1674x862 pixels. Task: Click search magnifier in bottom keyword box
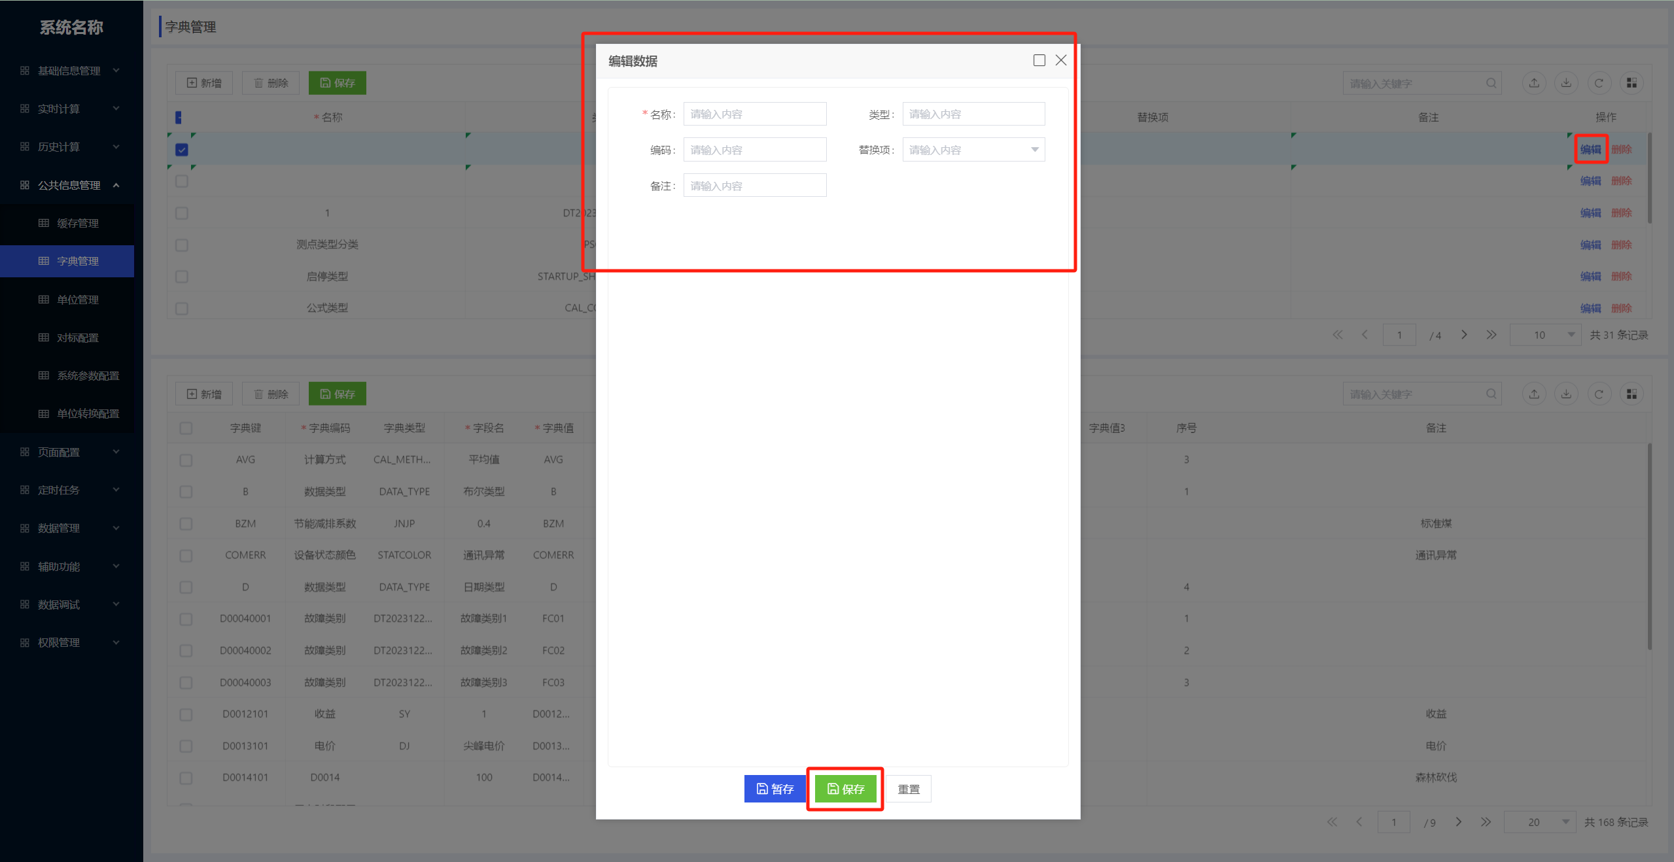point(1491,394)
